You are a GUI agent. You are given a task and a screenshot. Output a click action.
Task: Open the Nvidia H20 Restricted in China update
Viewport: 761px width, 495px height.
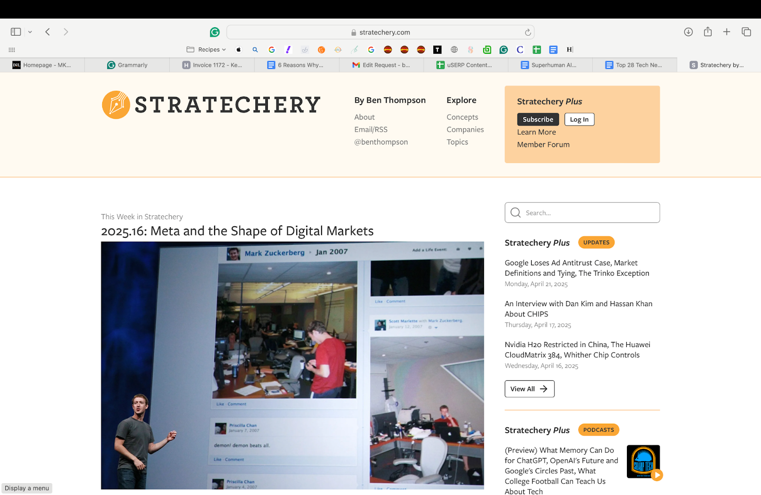[577, 349]
